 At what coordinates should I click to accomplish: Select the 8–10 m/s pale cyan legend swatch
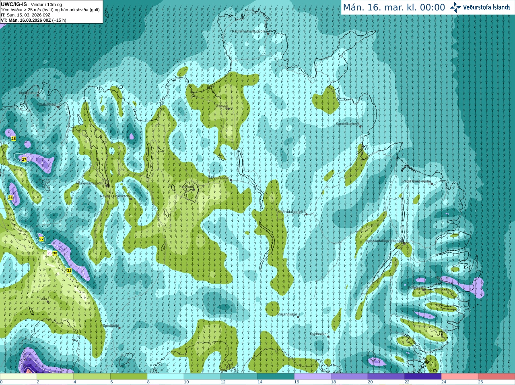pos(166,377)
